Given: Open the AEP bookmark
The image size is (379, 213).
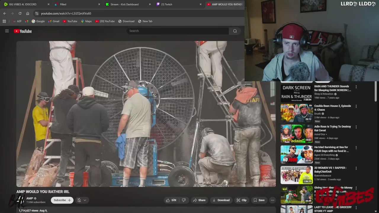Looking at the screenshot, I should [x=17, y=21].
